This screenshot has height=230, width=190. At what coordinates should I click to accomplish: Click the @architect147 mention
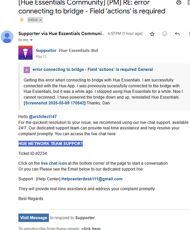pos(43,117)
